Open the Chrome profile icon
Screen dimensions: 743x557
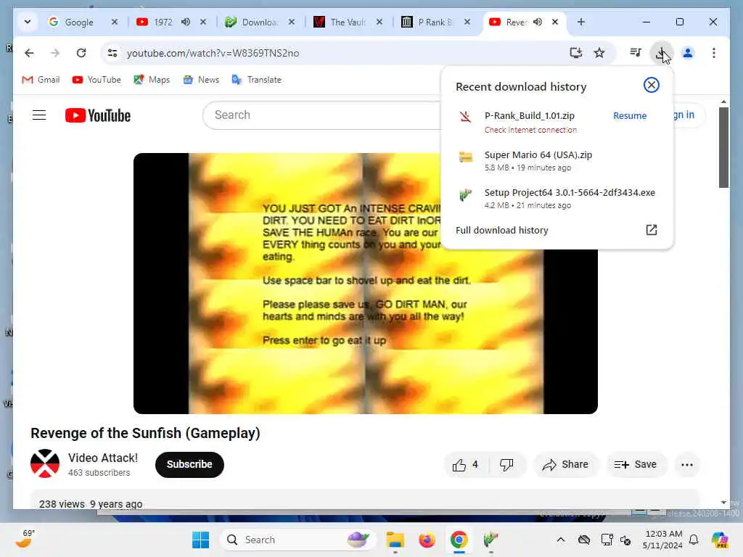[x=688, y=53]
